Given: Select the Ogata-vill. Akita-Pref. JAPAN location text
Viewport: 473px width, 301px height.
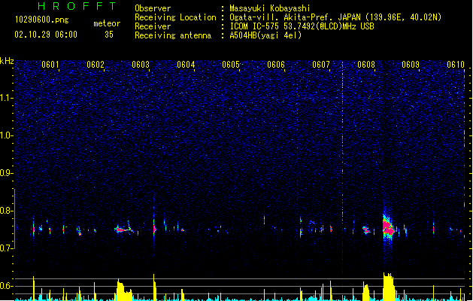Looking at the screenshot, I should tap(335, 17).
